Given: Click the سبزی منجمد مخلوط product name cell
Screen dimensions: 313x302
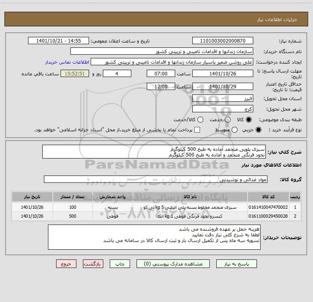Looking at the screenshot, I should [190, 207].
